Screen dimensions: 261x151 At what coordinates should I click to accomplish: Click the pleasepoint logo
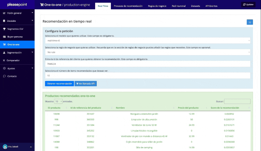click(x=17, y=4)
